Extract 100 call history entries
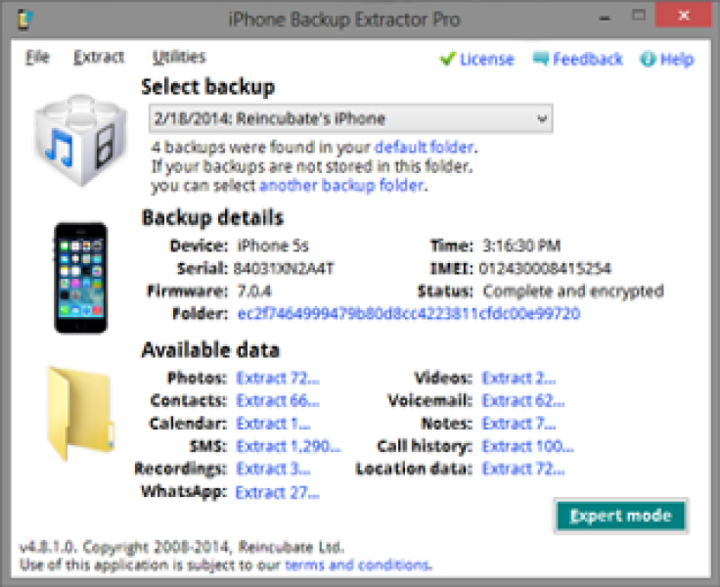The height and width of the screenshot is (587, 720). coord(528,446)
